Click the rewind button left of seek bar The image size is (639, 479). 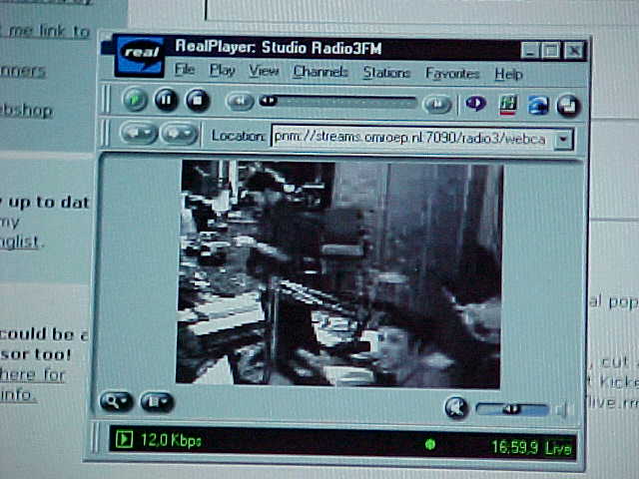pos(240,102)
